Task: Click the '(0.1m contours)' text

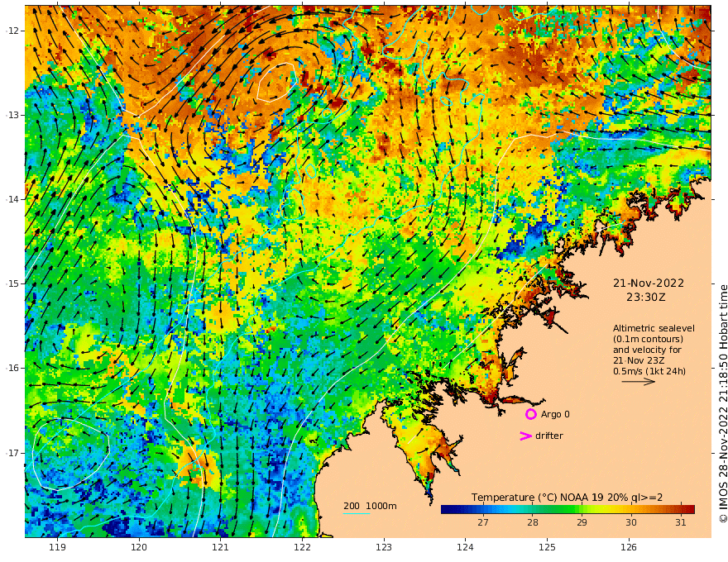Action: coord(648,339)
